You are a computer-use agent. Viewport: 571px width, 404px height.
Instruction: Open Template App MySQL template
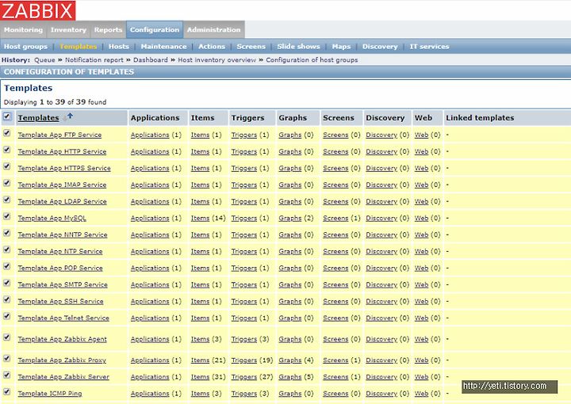point(52,218)
